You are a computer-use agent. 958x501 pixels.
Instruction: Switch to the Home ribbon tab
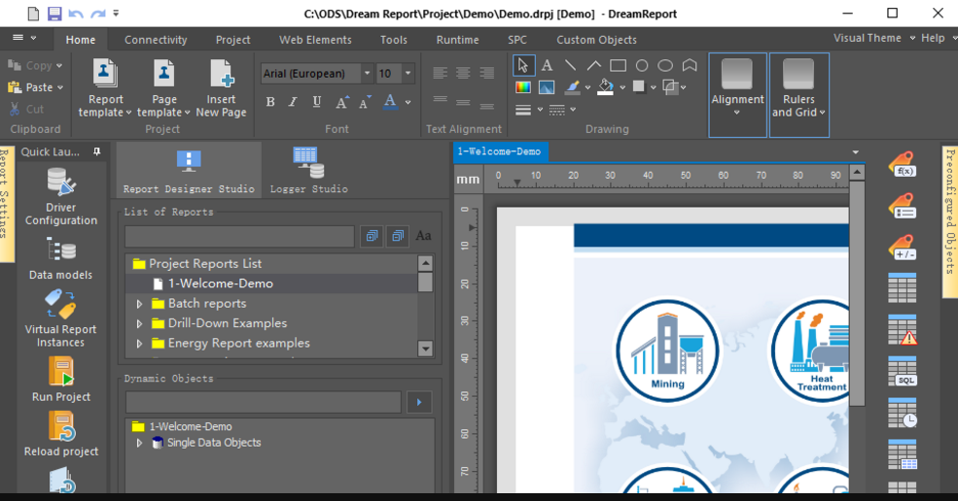tap(81, 40)
